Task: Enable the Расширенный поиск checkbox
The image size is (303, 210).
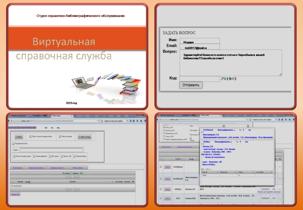Action: point(13,144)
